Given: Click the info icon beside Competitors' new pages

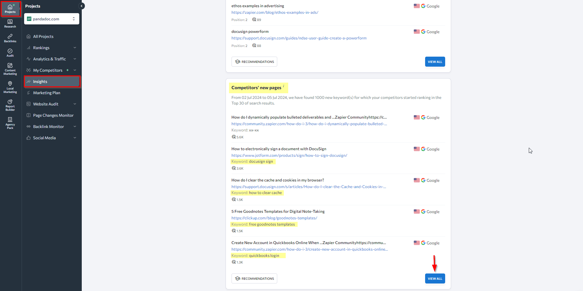Looking at the screenshot, I should pos(284,86).
